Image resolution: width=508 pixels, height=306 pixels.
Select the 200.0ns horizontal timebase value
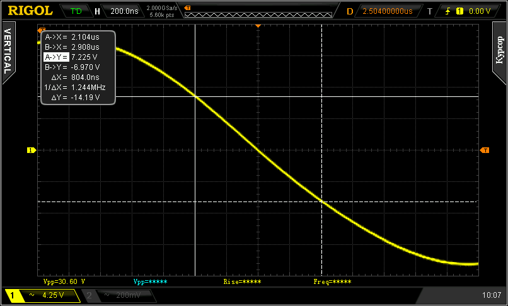click(x=124, y=11)
